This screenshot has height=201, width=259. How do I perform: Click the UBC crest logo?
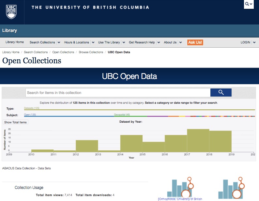click(x=11, y=12)
